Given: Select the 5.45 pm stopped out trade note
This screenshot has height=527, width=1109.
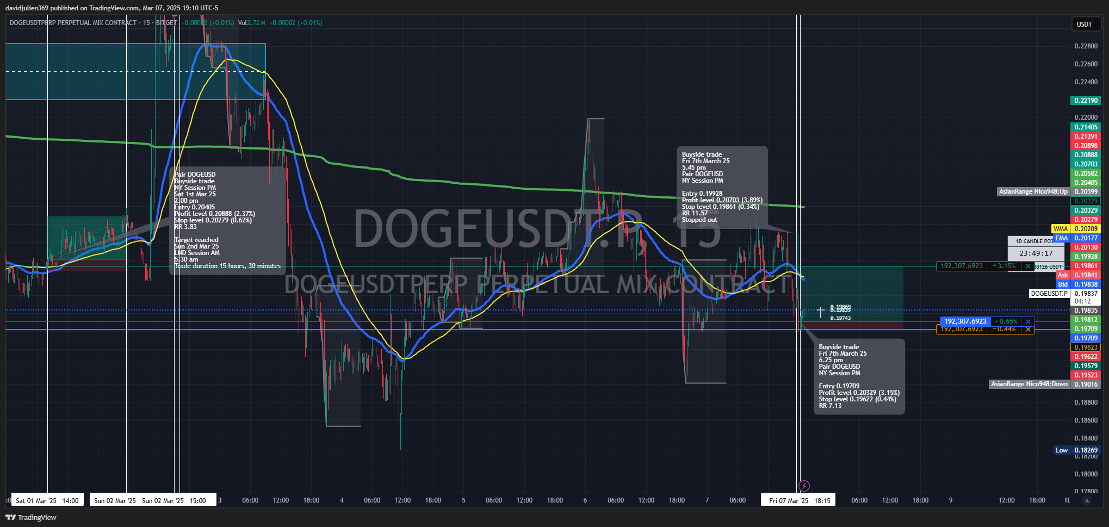Looking at the screenshot, I should (x=722, y=188).
